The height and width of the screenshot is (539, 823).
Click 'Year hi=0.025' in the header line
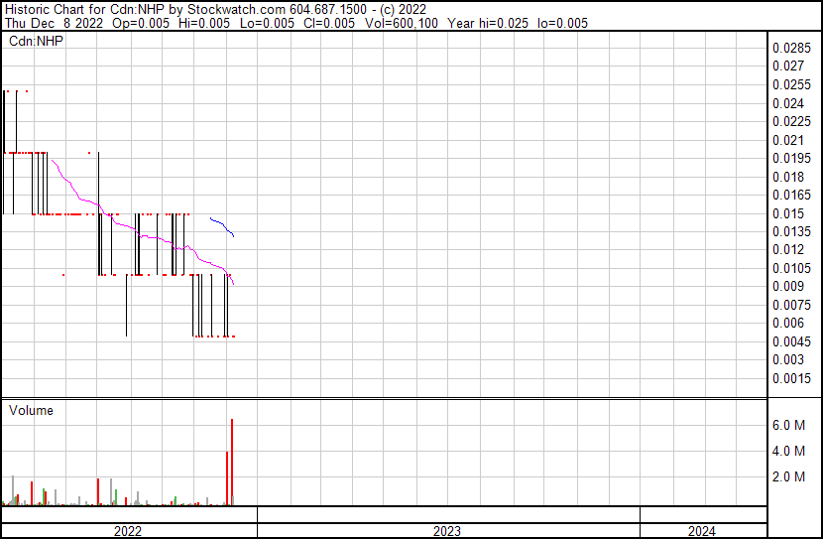[488, 23]
